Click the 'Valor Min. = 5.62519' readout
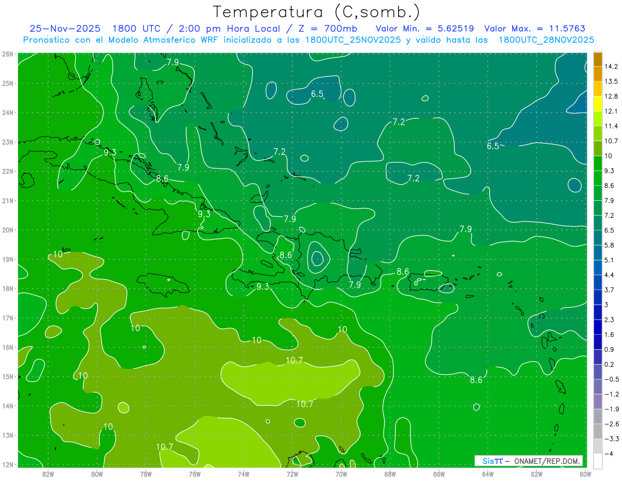 click(425, 29)
